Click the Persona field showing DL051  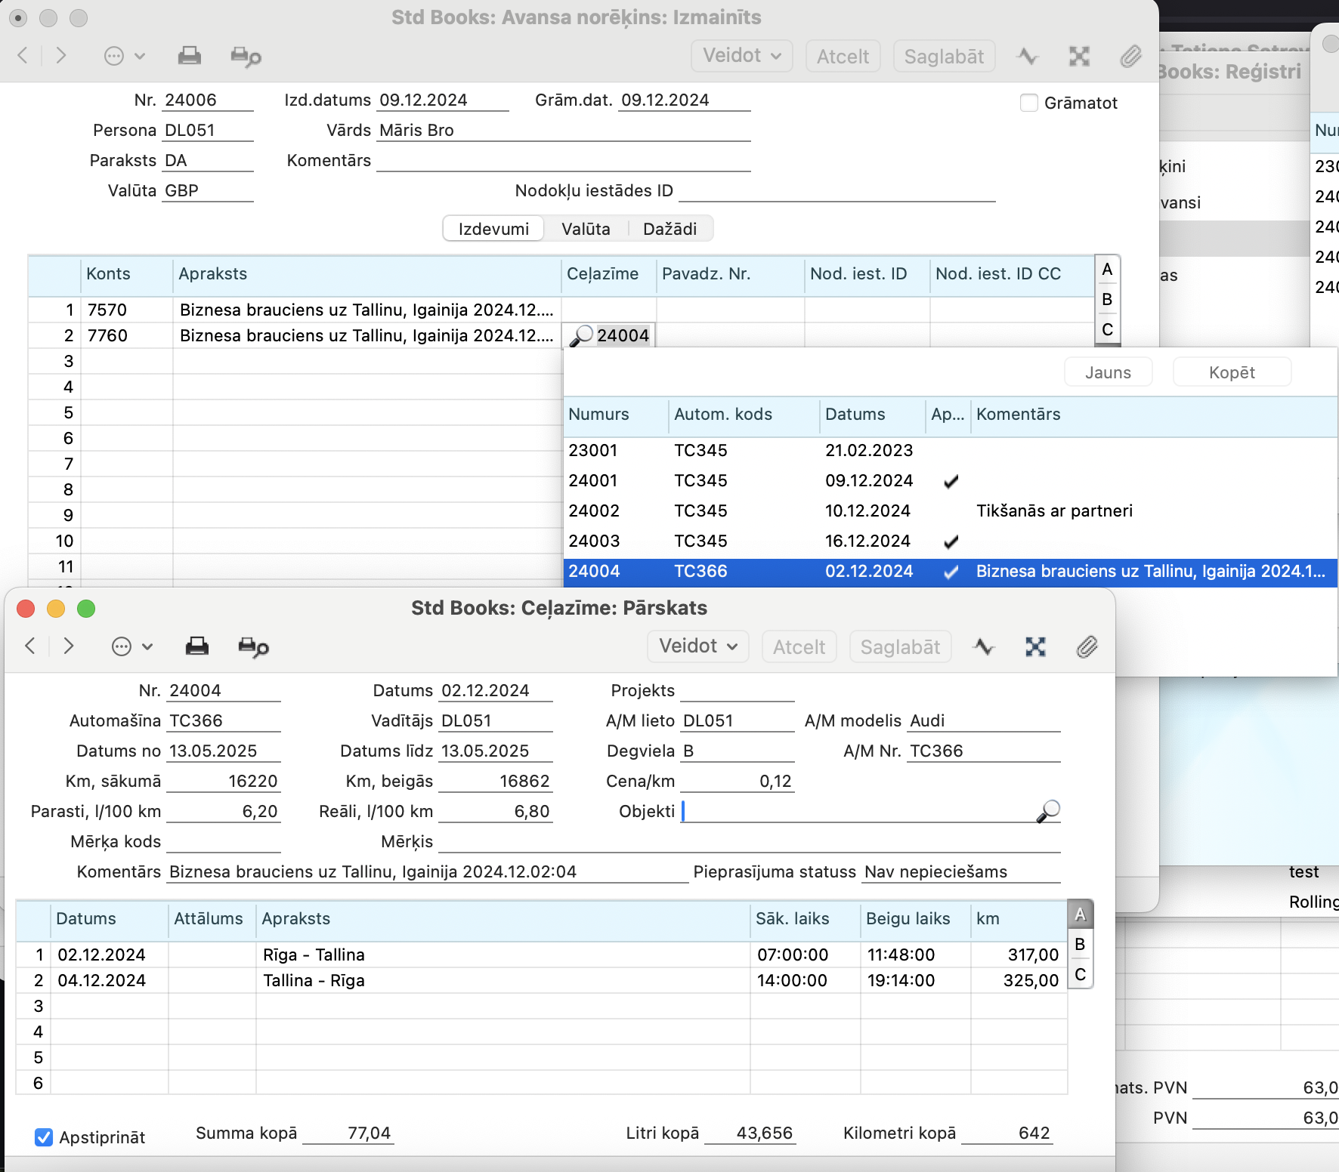(208, 130)
